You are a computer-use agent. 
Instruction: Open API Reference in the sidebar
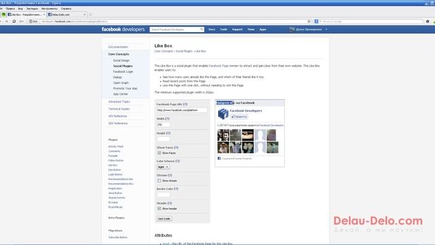(118, 116)
